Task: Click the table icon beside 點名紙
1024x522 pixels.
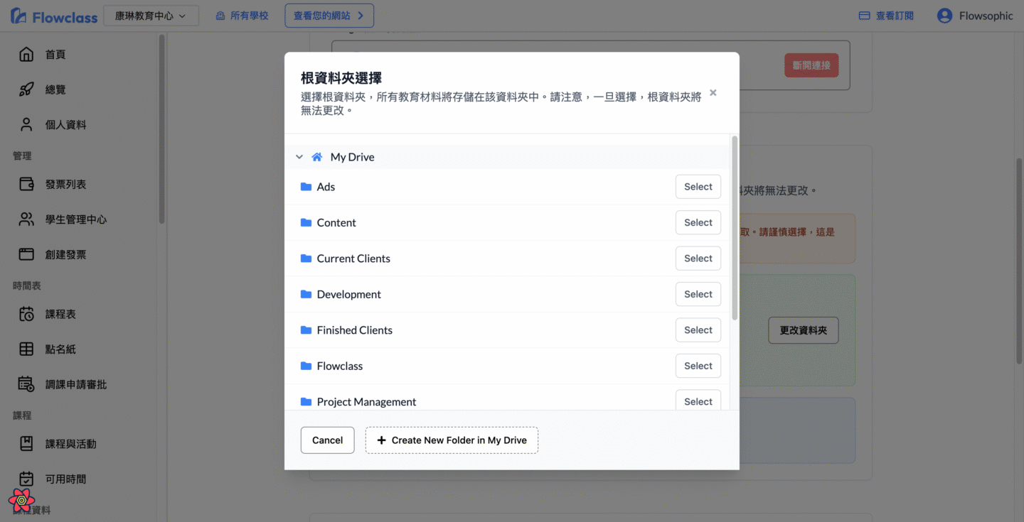Action: [x=26, y=349]
